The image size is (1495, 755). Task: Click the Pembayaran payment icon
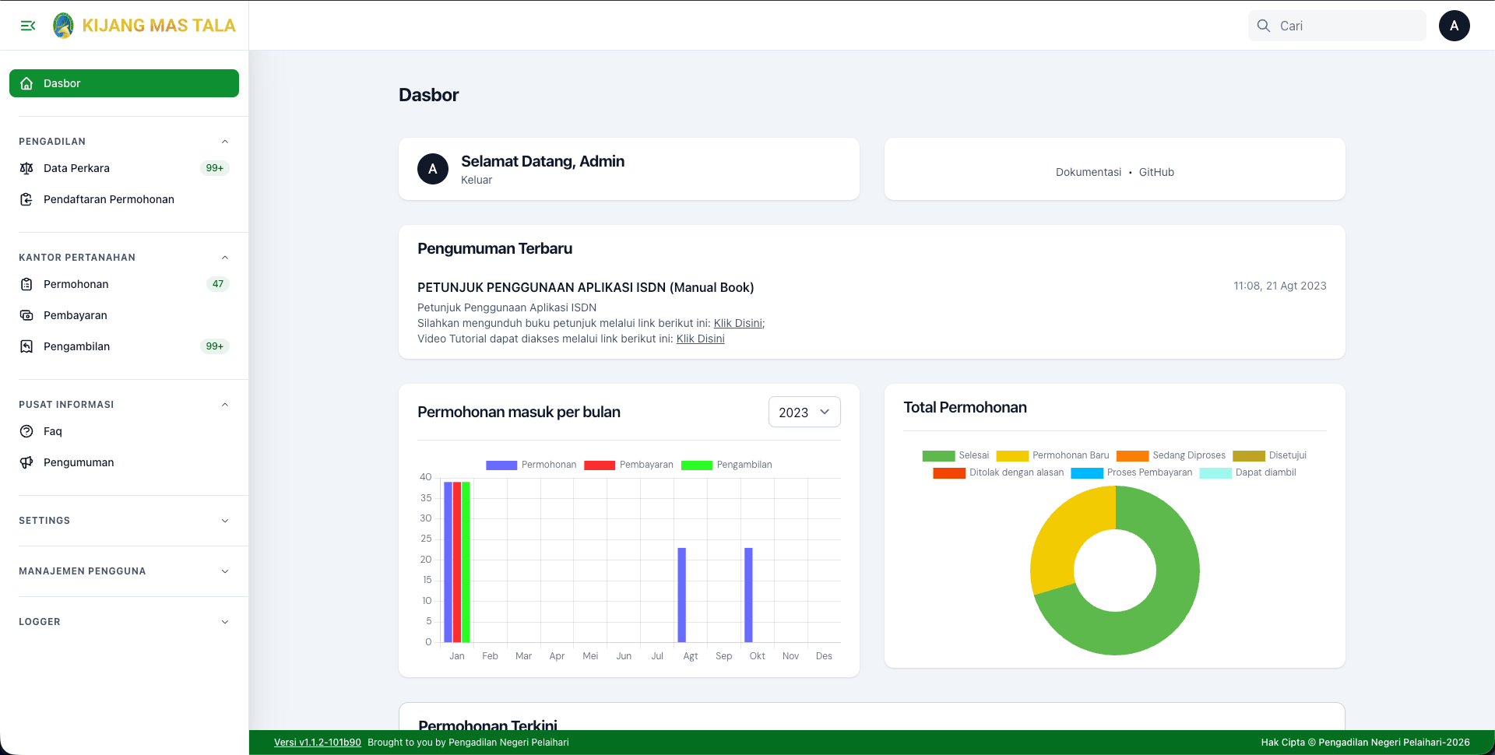26,315
